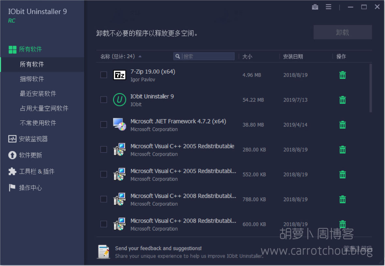Sort by the 名称 column sort arrow

(140, 56)
